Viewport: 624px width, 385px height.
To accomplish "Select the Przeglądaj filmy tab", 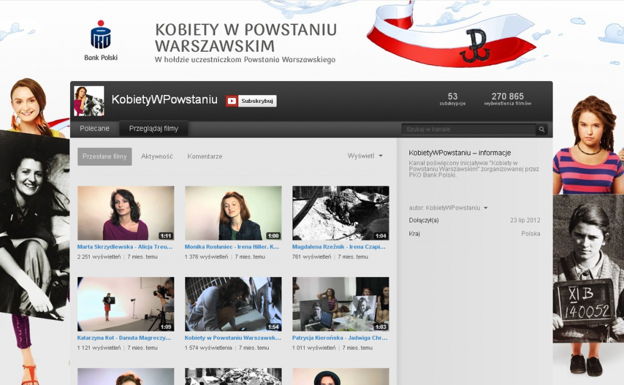I will point(154,129).
